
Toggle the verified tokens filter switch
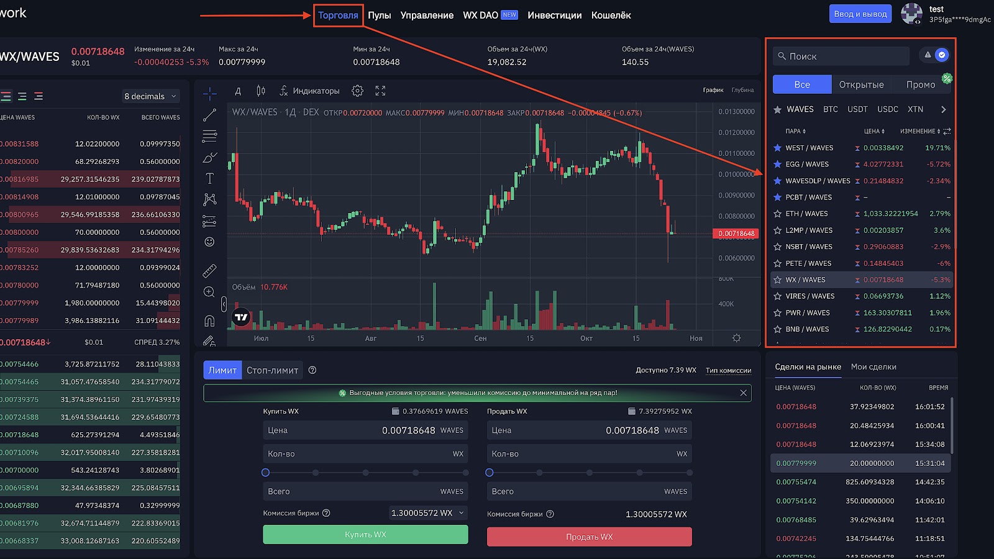pyautogui.click(x=935, y=55)
